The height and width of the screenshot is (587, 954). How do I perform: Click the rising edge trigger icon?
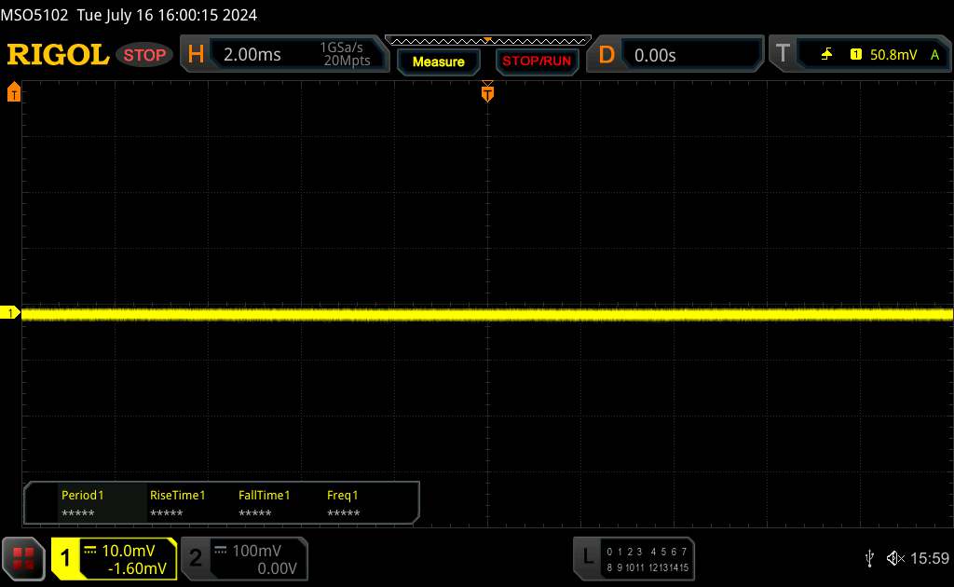[x=826, y=55]
